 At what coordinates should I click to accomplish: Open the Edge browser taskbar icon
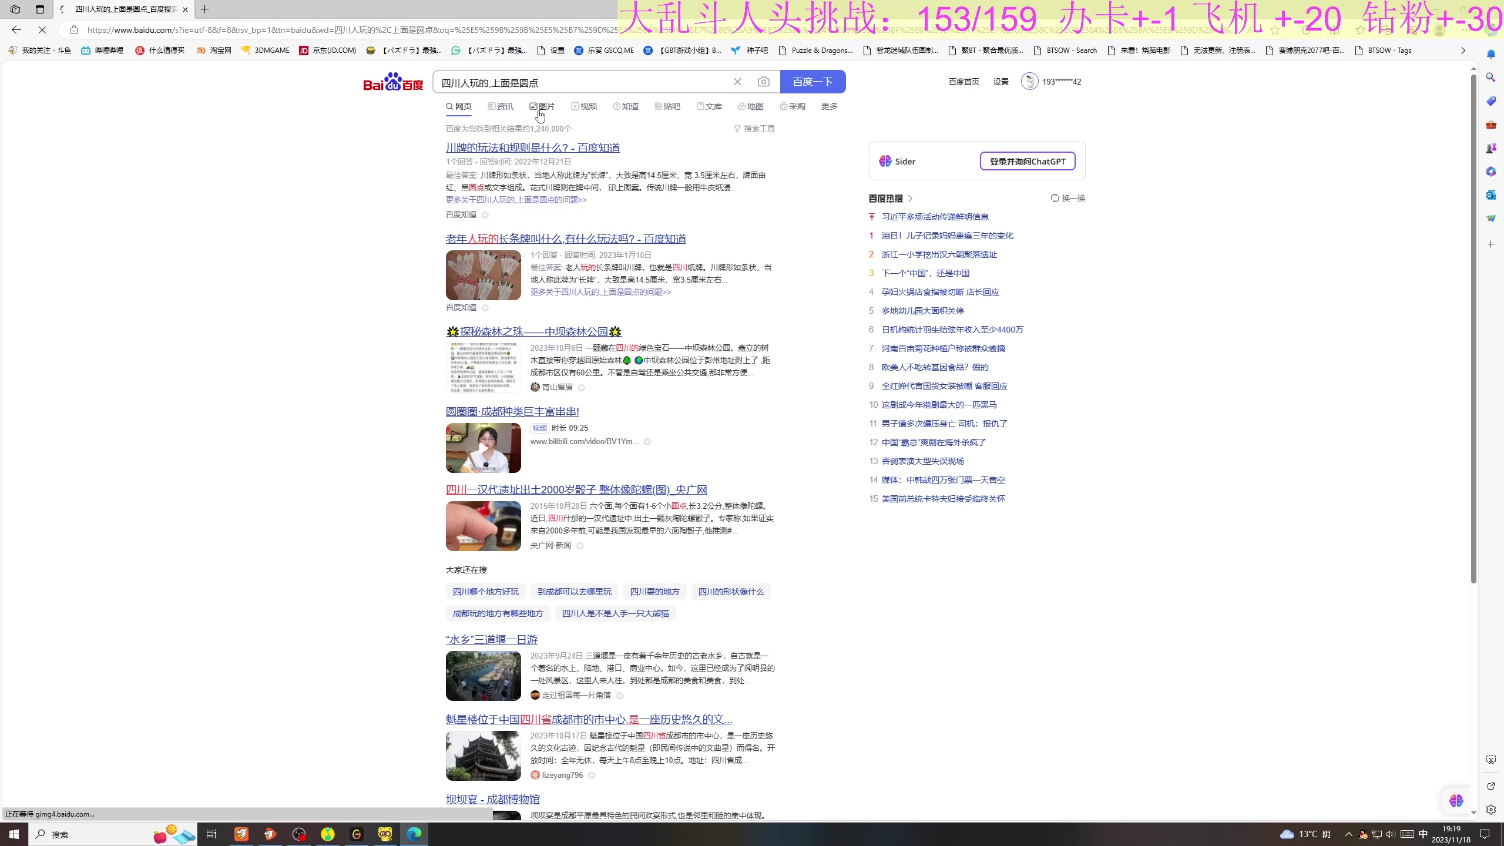(414, 834)
